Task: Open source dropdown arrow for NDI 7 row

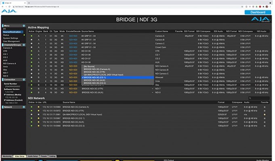Action: tap(152, 89)
